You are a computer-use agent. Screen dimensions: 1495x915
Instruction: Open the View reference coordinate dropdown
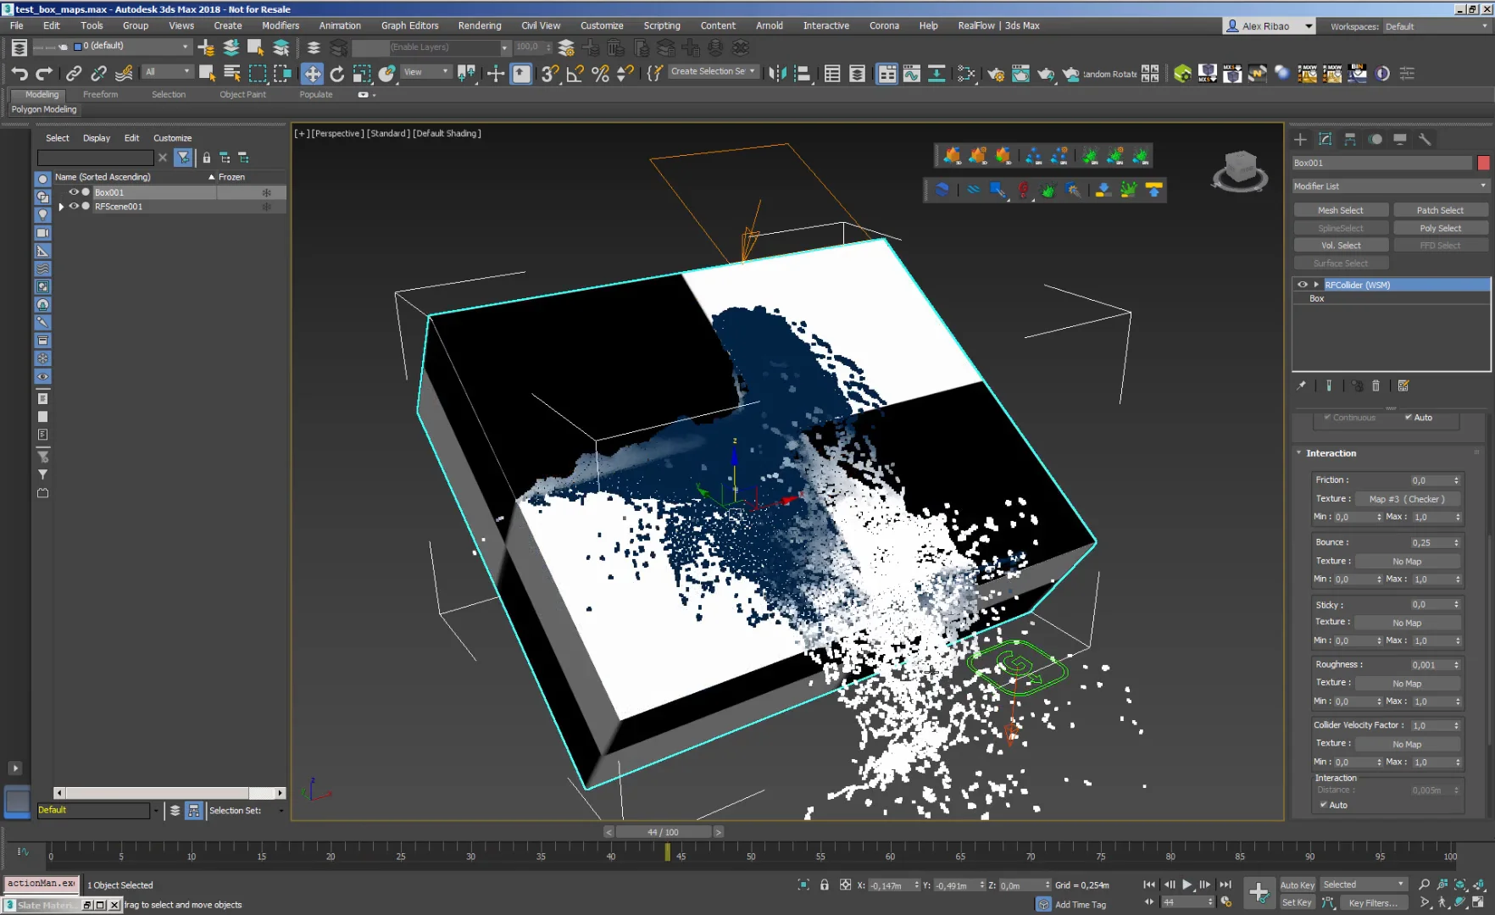426,72
